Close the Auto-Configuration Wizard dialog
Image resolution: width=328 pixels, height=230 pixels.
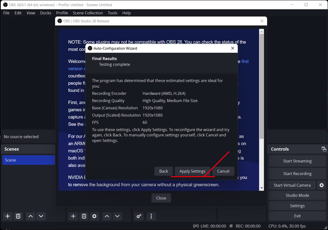[x=233, y=48]
